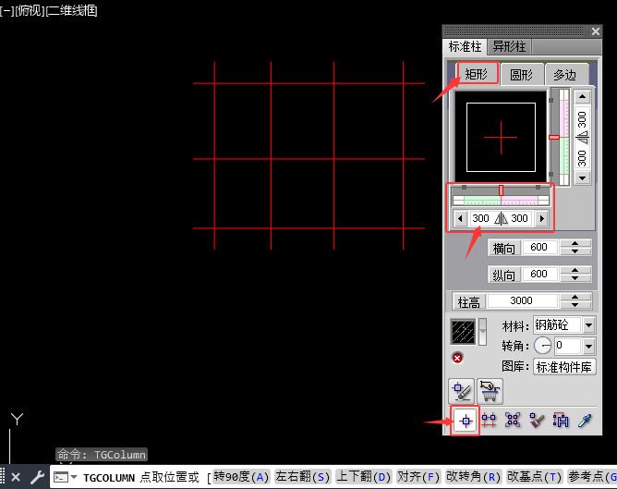Click the shopping cart library pick icon

490,391
